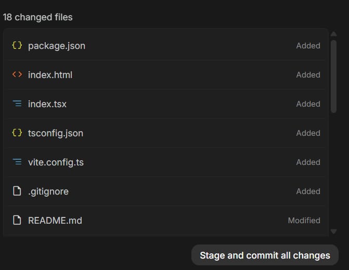Image resolution: width=349 pixels, height=270 pixels.
Task: Click the .gitignore document icon
Action: pos(17,191)
